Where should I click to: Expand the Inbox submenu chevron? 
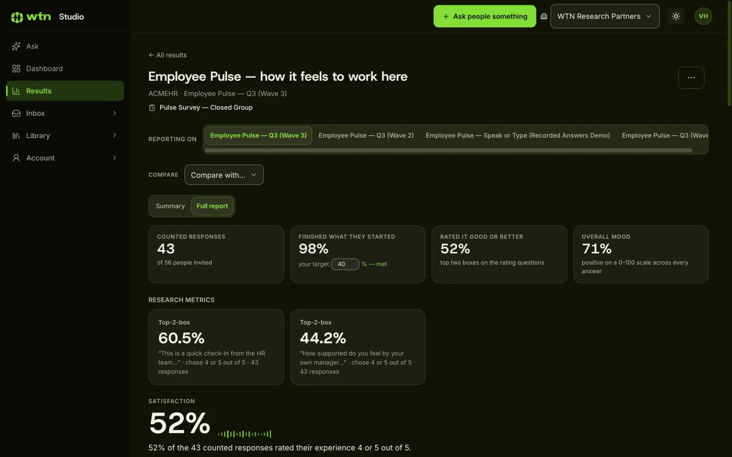click(x=114, y=113)
